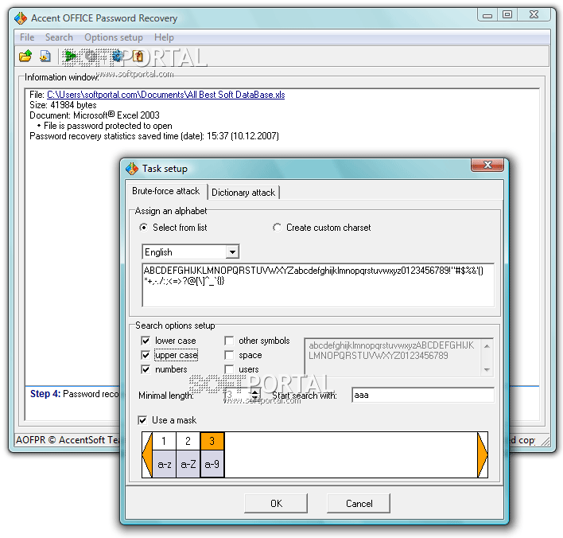Uncheck the numbers checkbox
The image size is (563, 538).
coord(146,369)
